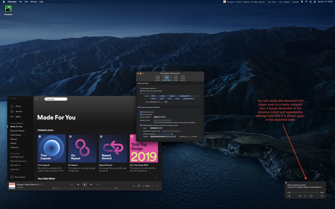The height and width of the screenshot is (209, 335).
Task: Click New Playlist plus icon in Spotify
Action: tap(12, 177)
